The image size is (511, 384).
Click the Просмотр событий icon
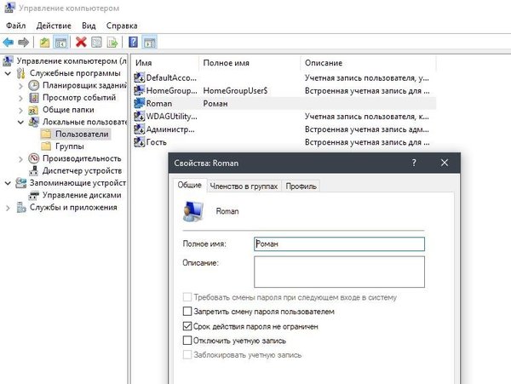pos(33,98)
